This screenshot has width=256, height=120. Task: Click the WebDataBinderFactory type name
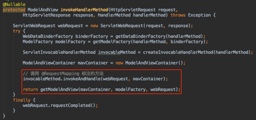click(x=48, y=36)
